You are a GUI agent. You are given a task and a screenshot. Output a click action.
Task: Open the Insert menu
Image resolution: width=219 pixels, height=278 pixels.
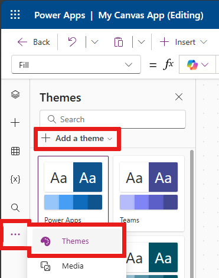point(184,42)
